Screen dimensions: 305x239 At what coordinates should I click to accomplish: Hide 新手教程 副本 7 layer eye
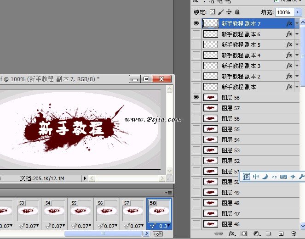click(x=196, y=23)
